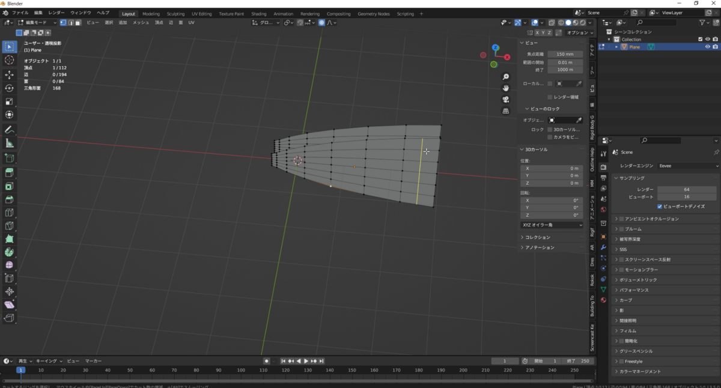Viewport: 721px width, 388px height.
Task: Switch to the Shading workspace tab
Action: (258, 14)
